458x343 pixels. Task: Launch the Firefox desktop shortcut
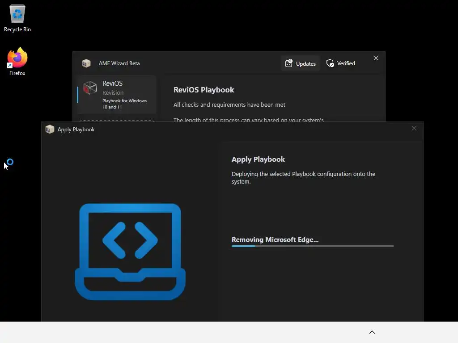(x=17, y=62)
